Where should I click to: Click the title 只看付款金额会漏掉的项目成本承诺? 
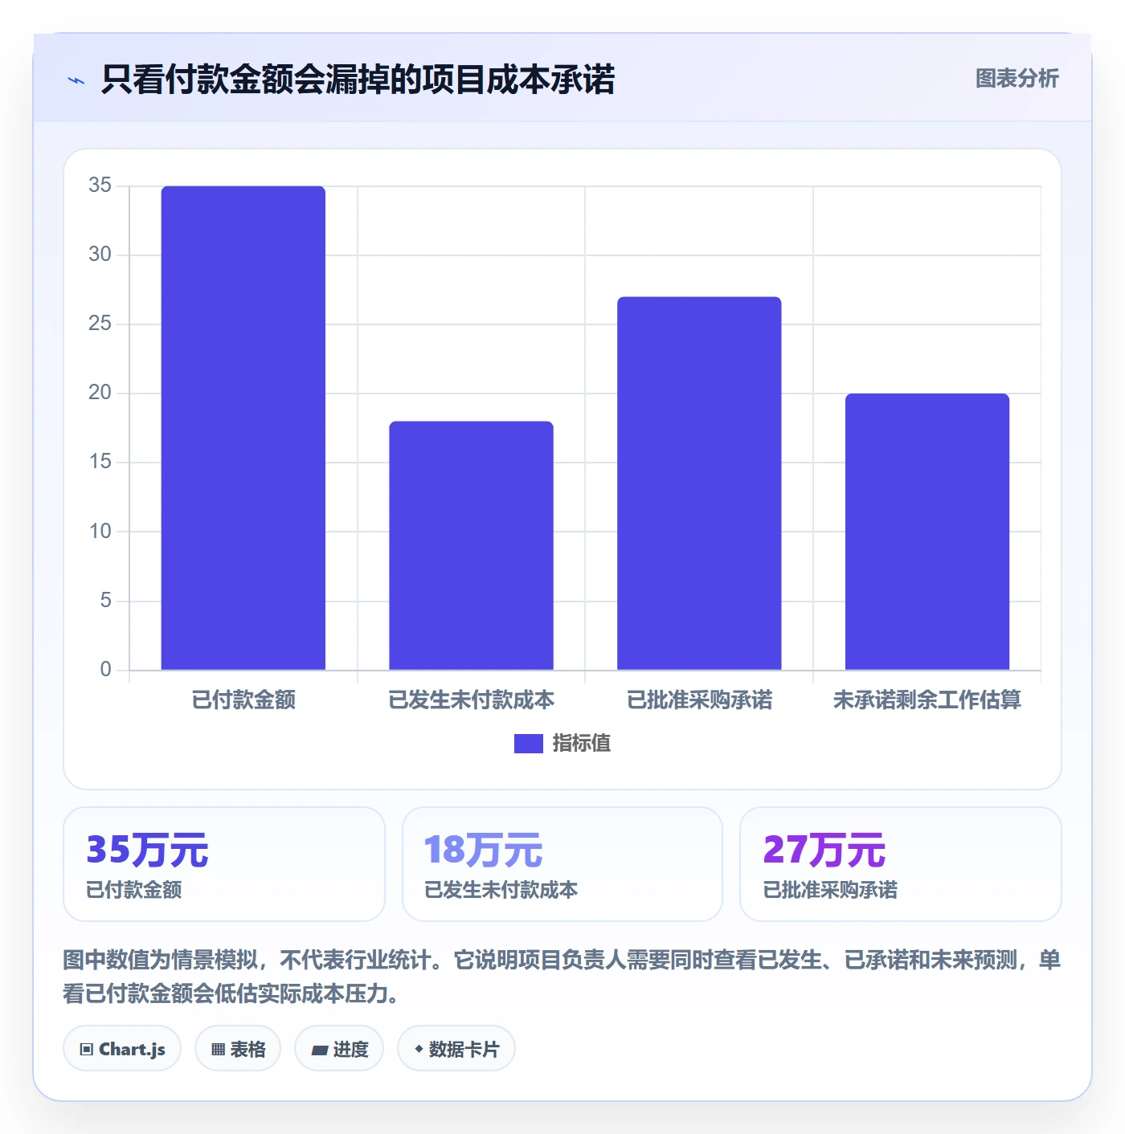click(358, 80)
